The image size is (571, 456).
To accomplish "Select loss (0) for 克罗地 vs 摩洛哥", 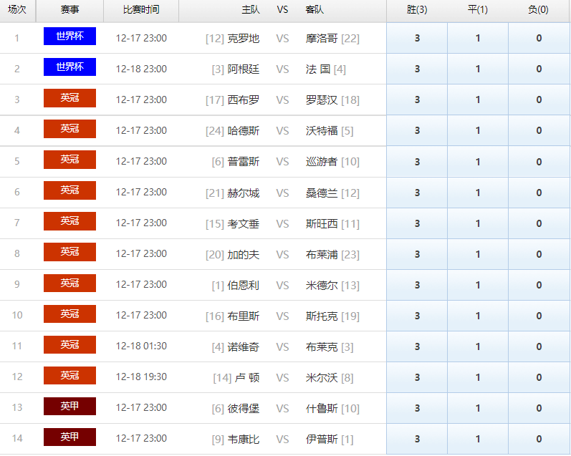I will point(539,38).
